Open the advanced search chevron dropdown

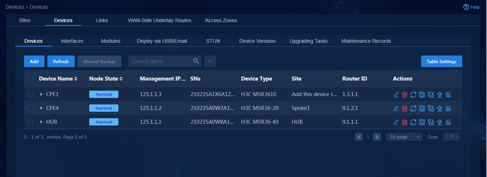(210, 61)
